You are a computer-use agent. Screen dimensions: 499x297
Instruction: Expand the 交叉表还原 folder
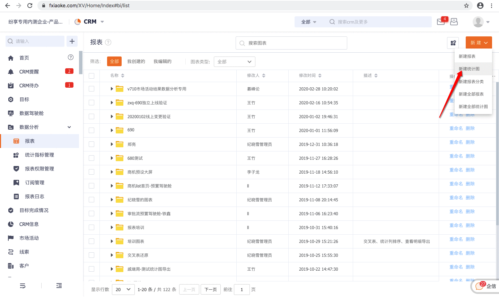[112, 255]
